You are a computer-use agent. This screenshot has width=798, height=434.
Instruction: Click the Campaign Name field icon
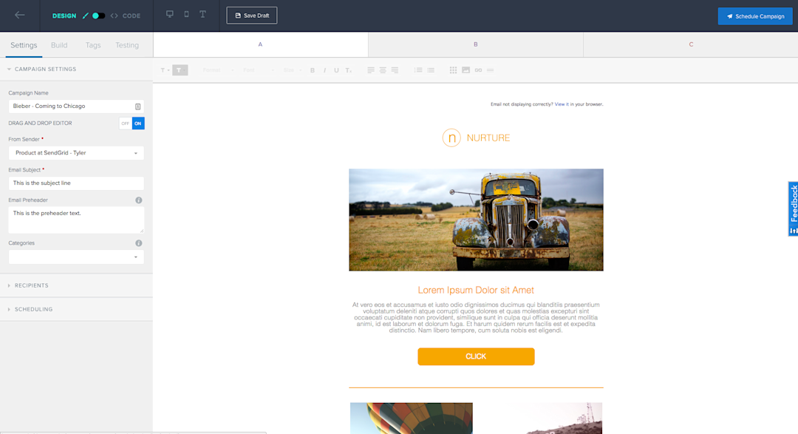point(138,106)
